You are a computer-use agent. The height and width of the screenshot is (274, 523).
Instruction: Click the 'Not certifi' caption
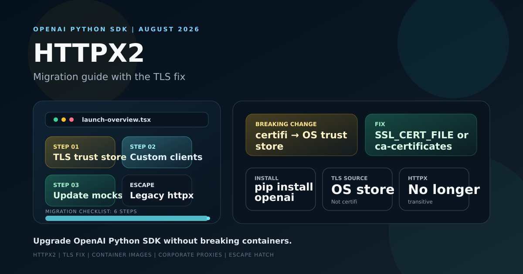click(344, 202)
